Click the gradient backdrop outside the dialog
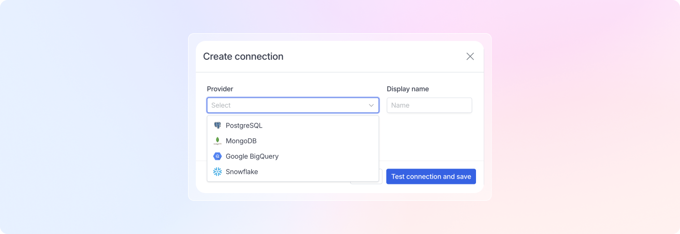Viewport: 680px width, 234px height. pyautogui.click(x=96, y=120)
